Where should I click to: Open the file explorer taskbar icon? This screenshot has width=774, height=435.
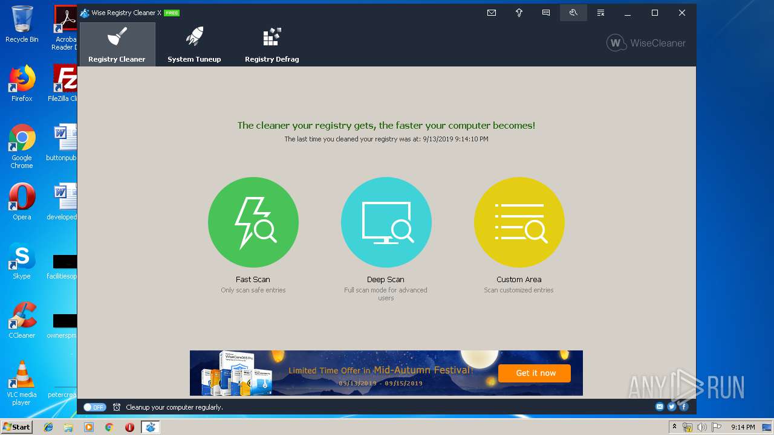[x=68, y=427]
